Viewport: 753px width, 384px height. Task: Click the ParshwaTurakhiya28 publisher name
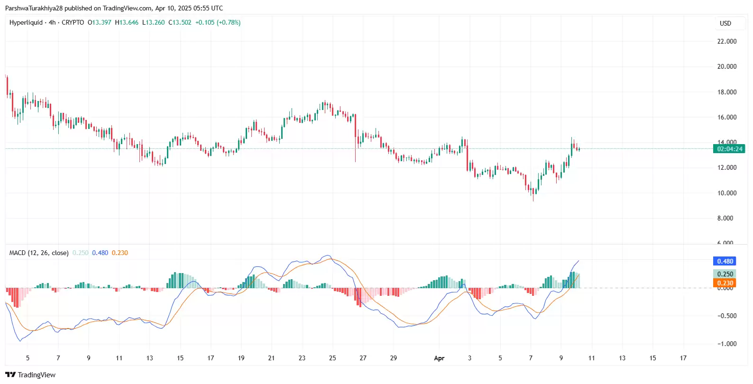34,8
